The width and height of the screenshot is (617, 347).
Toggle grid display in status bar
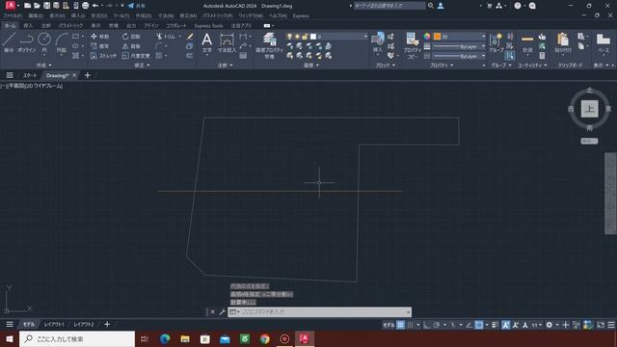click(401, 325)
